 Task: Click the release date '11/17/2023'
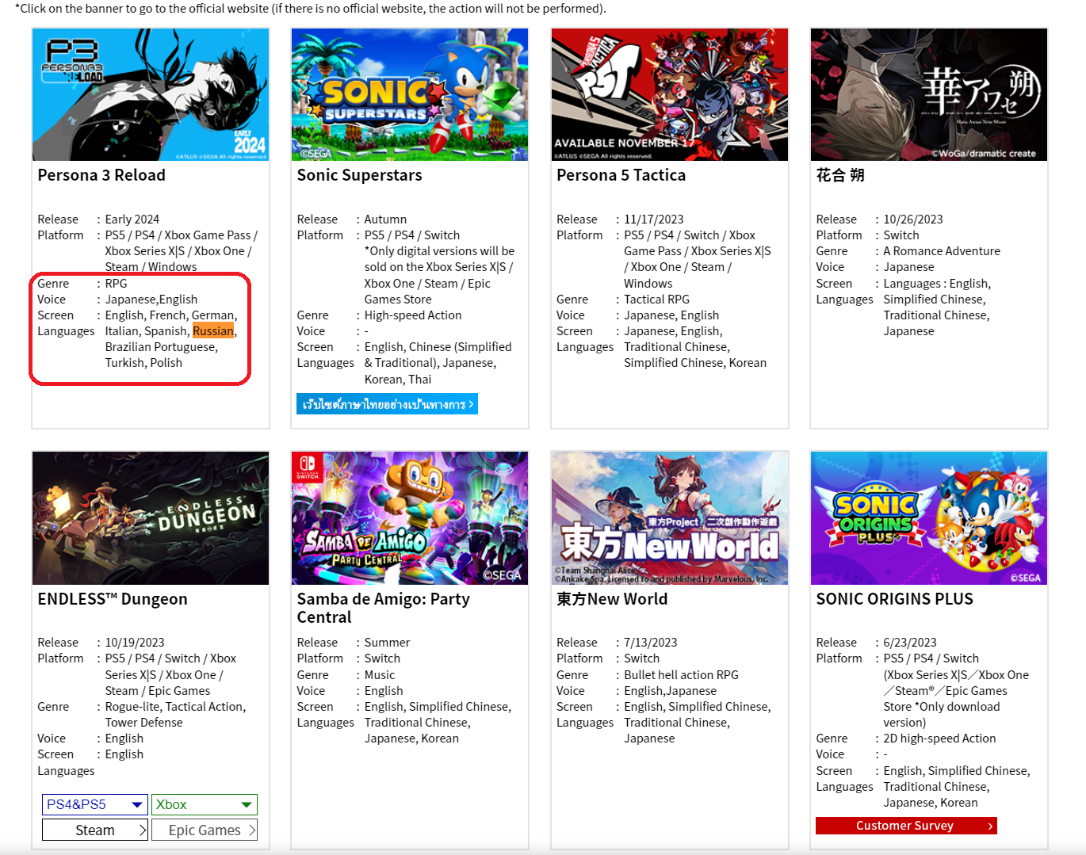pyautogui.click(x=653, y=219)
